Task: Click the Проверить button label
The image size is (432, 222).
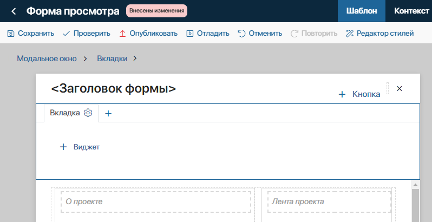Action: tap(91, 34)
